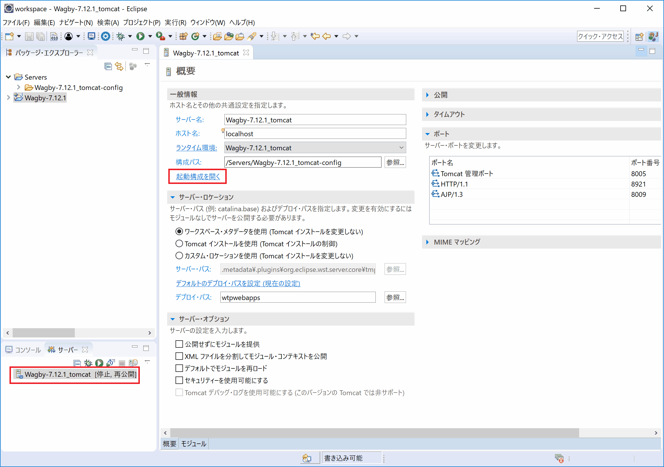Image resolution: width=664 pixels, height=467 pixels.
Task: Click the New wizard icon in toolbar
Action: click(9, 36)
